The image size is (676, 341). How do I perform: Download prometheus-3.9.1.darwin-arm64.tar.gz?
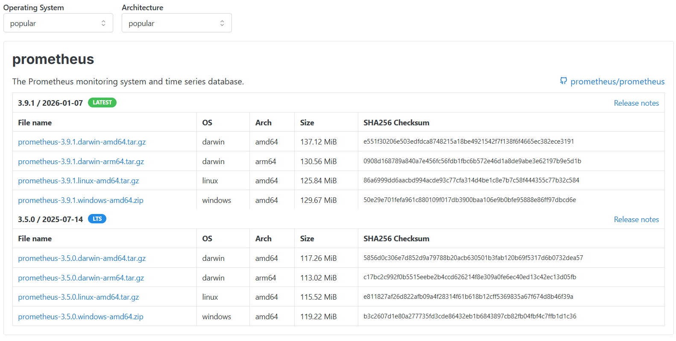click(81, 162)
